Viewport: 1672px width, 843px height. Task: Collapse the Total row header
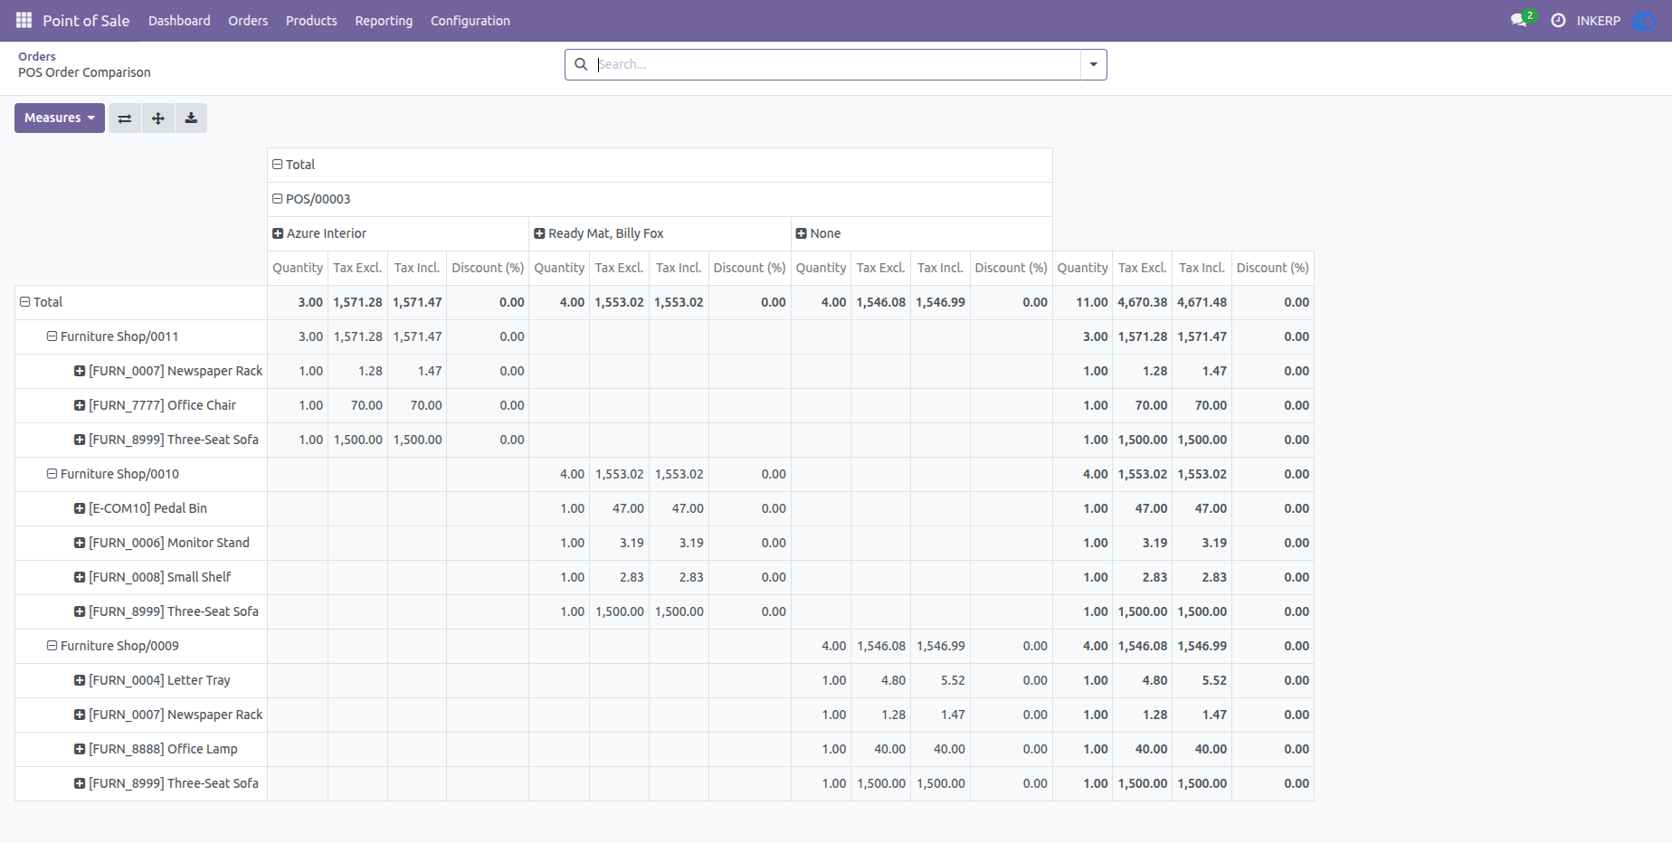141,302
